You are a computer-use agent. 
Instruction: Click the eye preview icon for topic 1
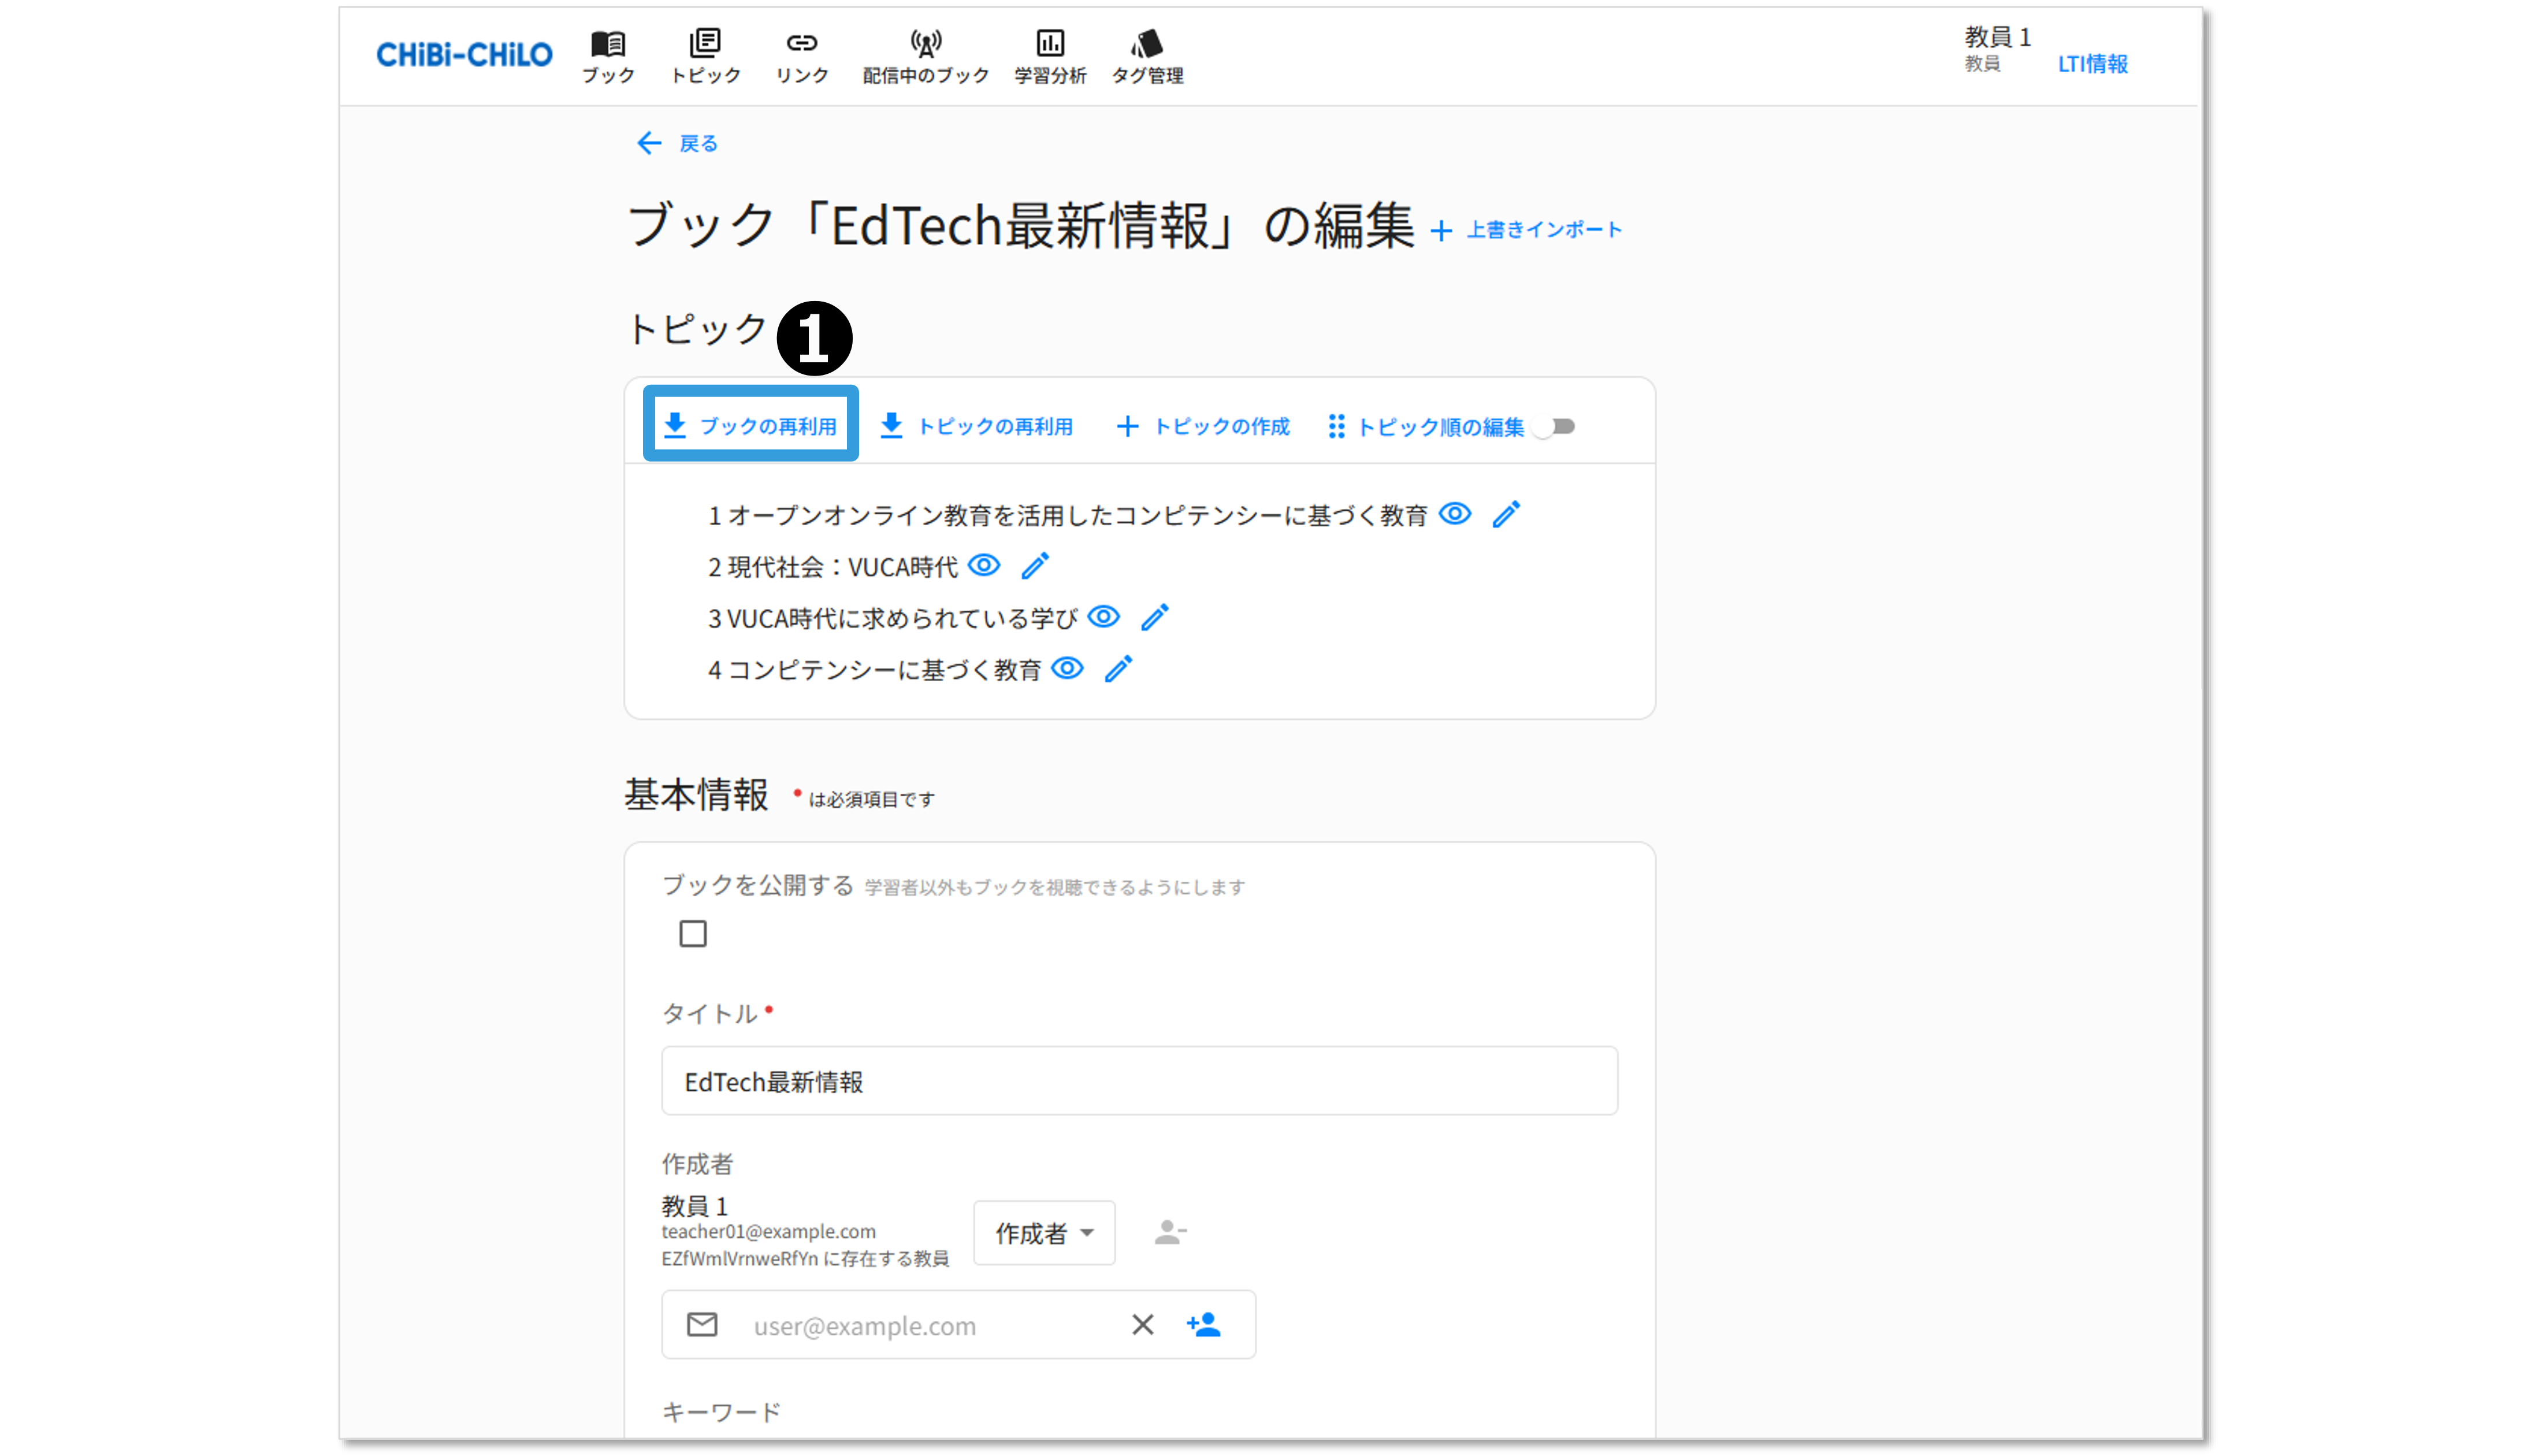point(1454,514)
